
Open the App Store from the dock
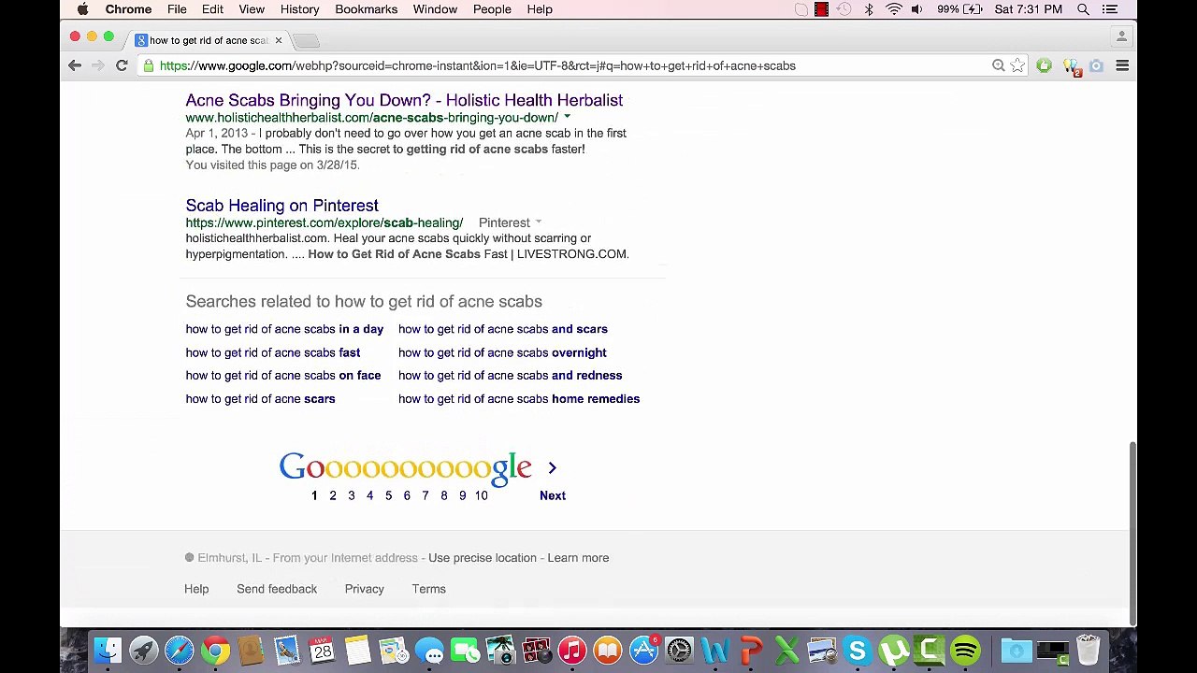643,651
